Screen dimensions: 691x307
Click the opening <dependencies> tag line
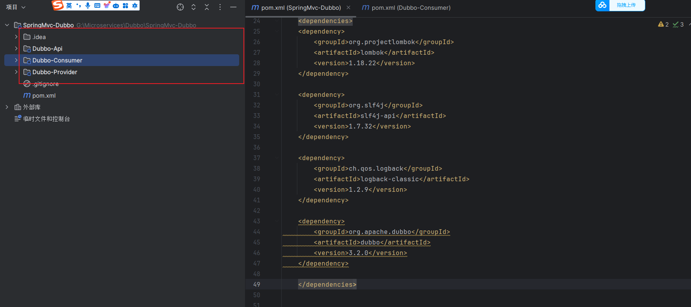pos(325,21)
